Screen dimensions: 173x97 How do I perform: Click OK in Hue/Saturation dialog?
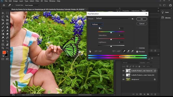[x=142, y=19]
